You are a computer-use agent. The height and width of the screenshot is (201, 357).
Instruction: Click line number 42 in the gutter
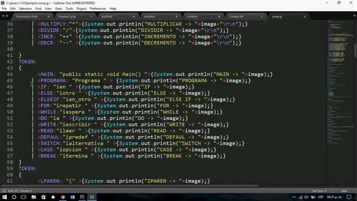[x=10, y=62]
